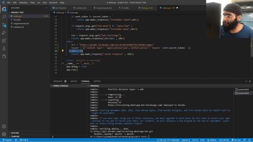Click the master branch indicator in status bar
The width and height of the screenshot is (253, 142).
(7, 140)
